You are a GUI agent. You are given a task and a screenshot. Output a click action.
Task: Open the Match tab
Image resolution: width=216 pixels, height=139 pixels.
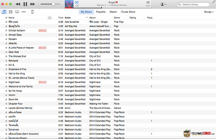click(x=113, y=12)
